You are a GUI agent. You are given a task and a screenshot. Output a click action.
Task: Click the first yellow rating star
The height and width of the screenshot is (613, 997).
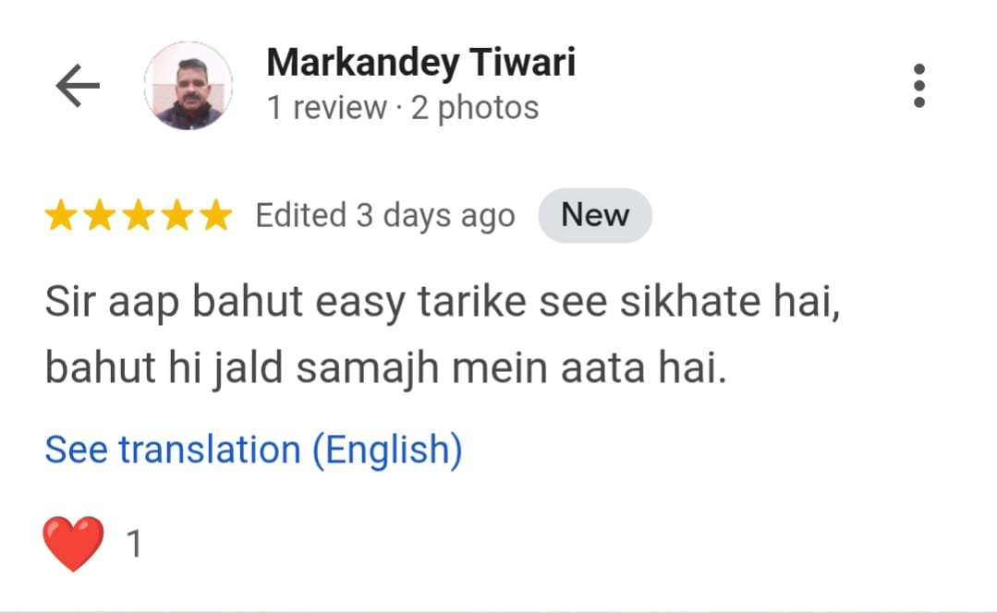tap(61, 215)
